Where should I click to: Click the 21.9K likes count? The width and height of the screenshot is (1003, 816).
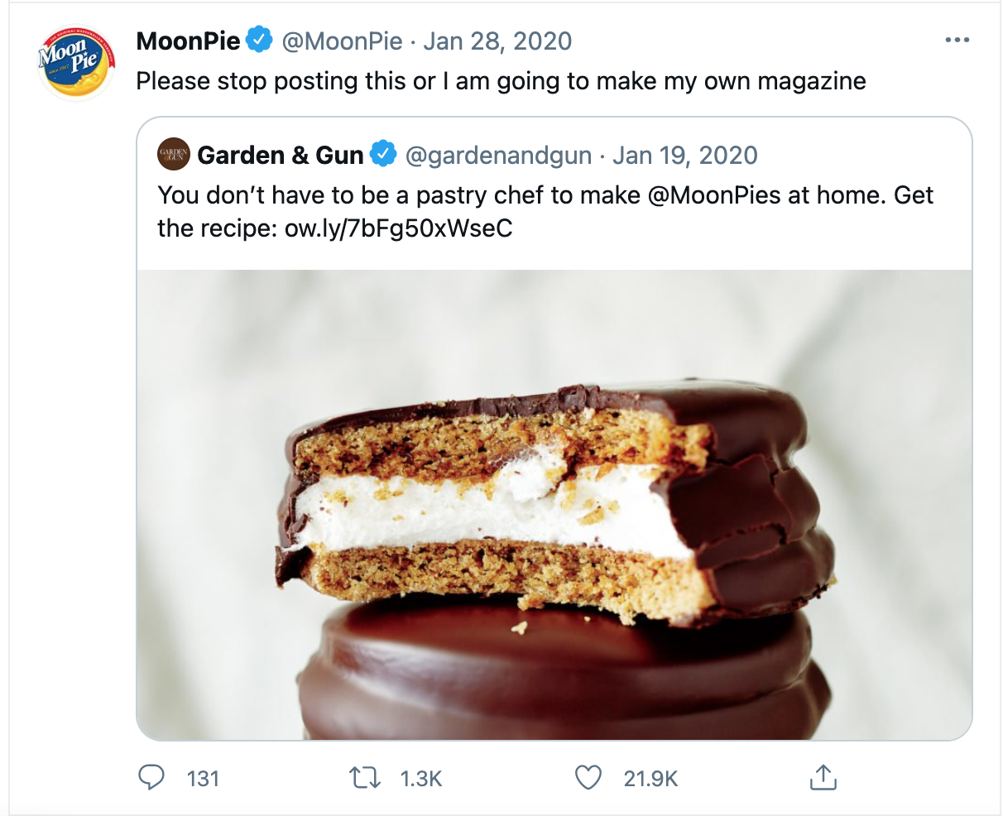click(650, 779)
